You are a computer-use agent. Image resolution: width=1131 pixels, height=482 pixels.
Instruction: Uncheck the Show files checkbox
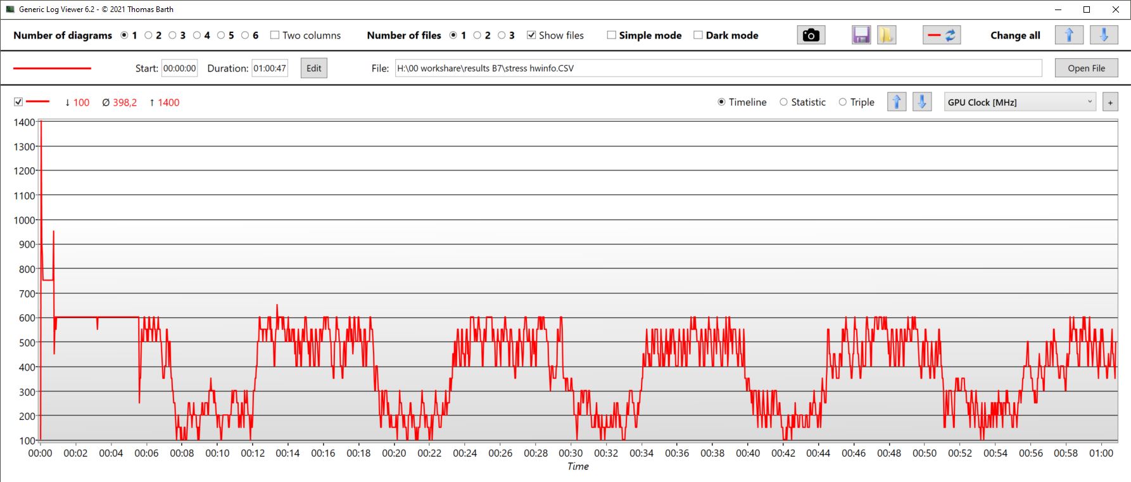tap(531, 35)
